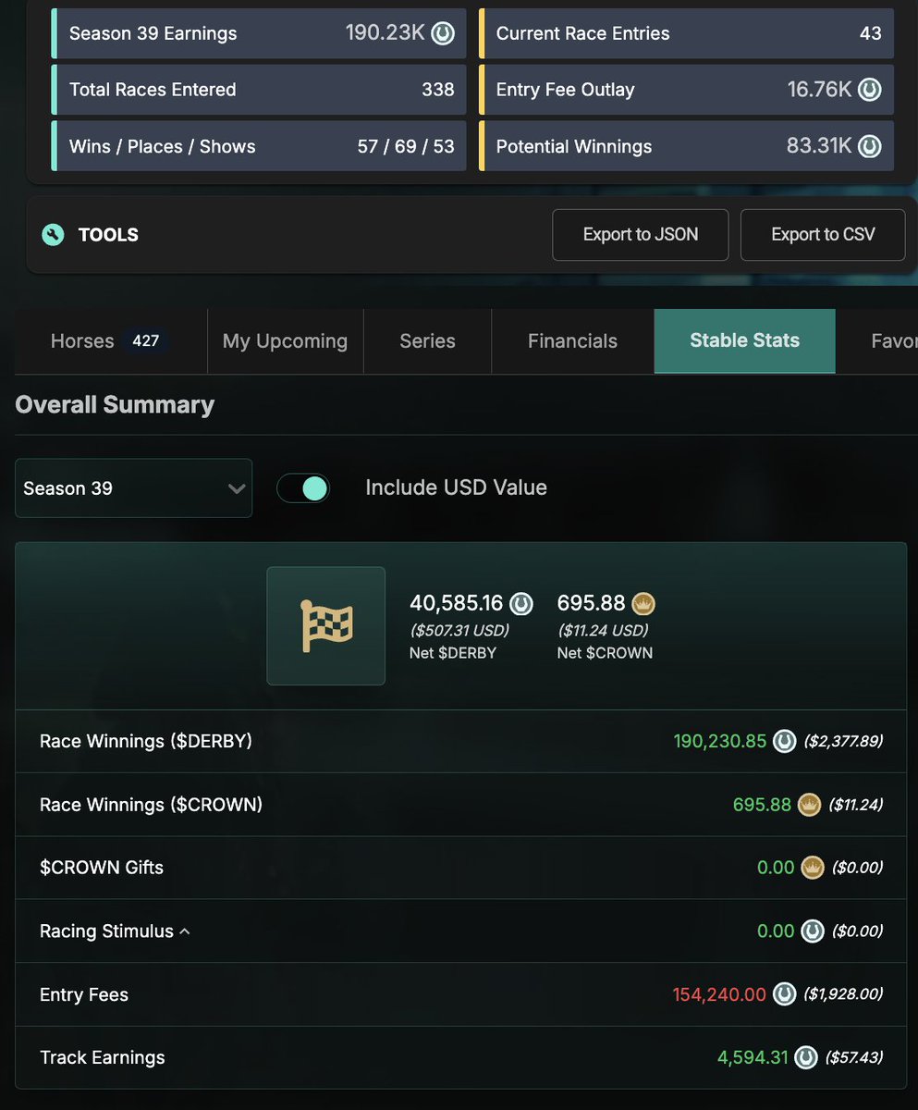The height and width of the screenshot is (1110, 918).
Task: Open the Season 39 dropdown
Action: click(133, 488)
